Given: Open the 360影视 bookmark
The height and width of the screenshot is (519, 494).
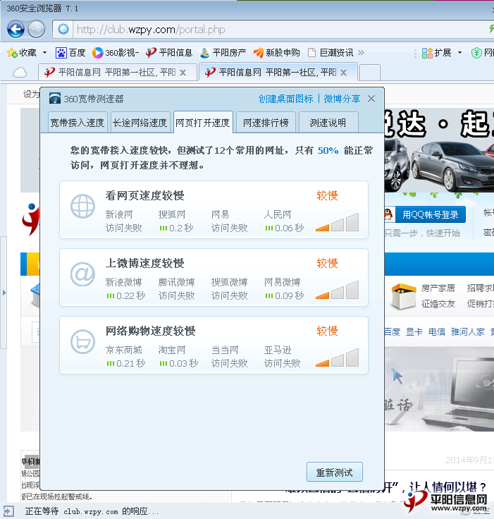Looking at the screenshot, I should click(x=116, y=53).
